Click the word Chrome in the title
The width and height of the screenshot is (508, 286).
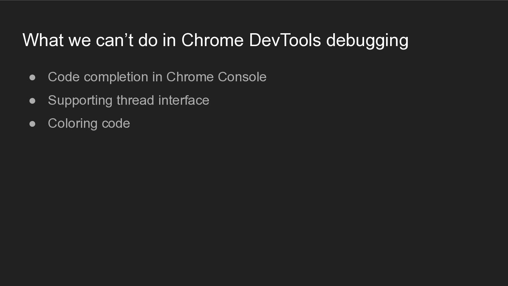click(212, 40)
